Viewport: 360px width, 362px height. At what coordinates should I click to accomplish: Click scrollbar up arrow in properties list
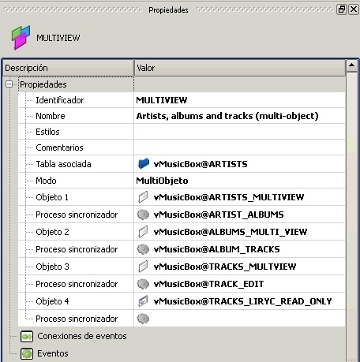352,65
